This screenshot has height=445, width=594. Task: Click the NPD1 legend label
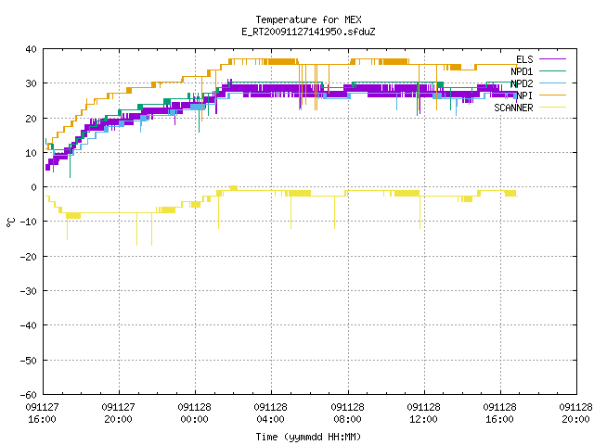(522, 71)
